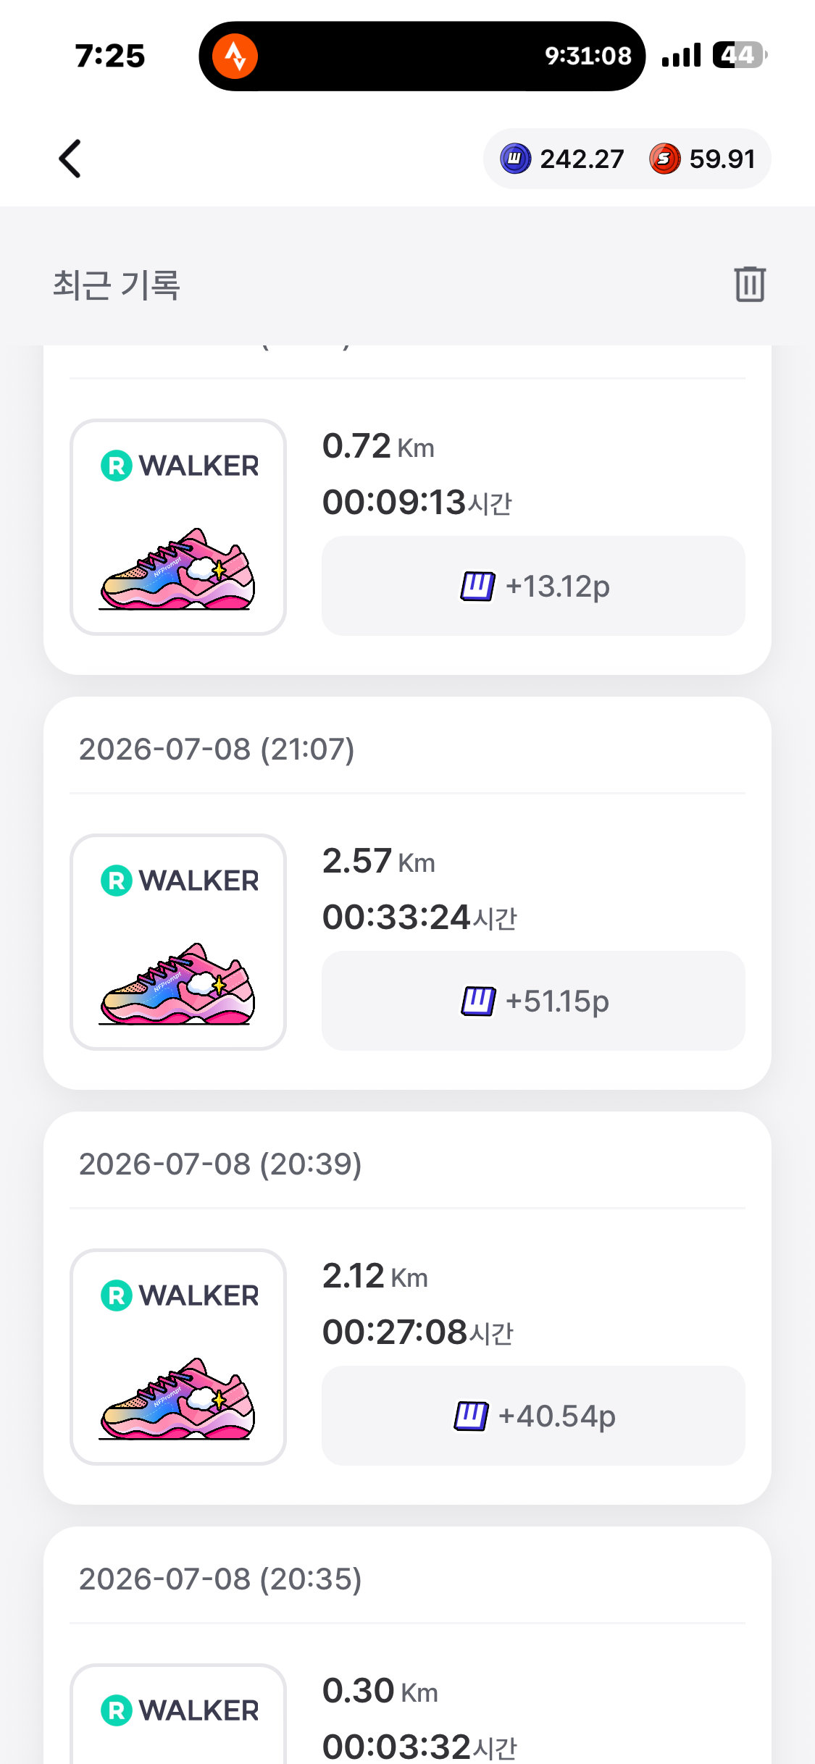Tap the +13.12p reward button
815x1764 pixels.
click(x=533, y=586)
